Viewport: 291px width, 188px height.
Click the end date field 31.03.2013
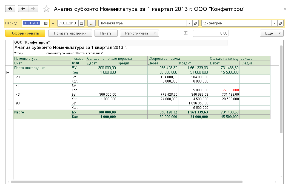pos(68,23)
